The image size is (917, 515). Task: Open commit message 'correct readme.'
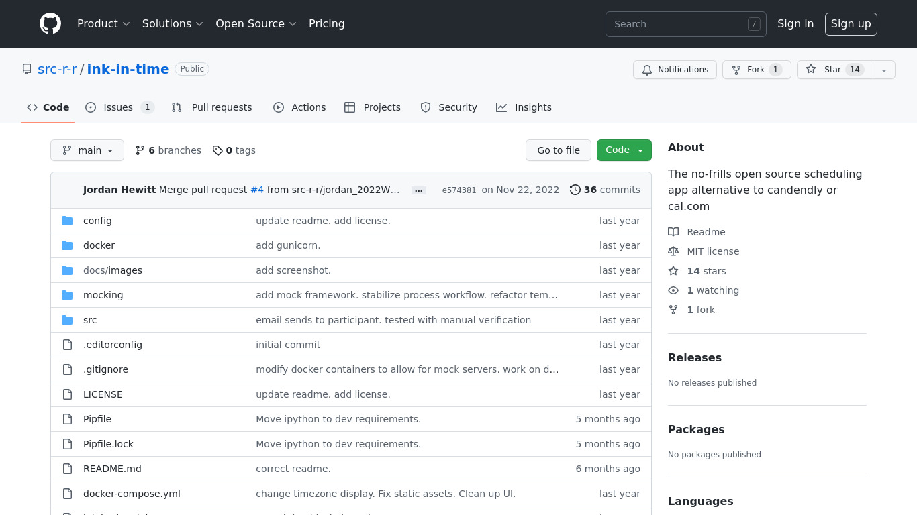coord(293,469)
